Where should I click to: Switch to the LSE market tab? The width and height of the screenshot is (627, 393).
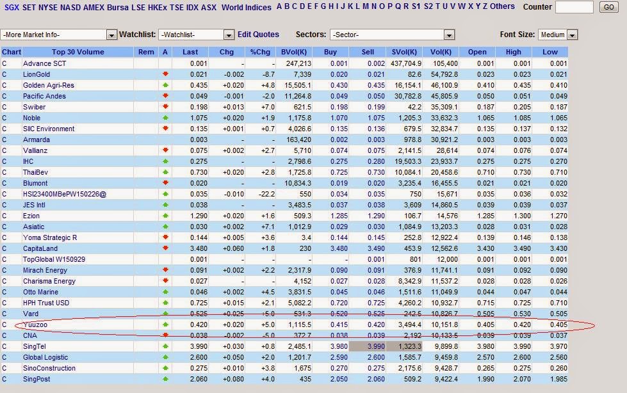point(138,7)
